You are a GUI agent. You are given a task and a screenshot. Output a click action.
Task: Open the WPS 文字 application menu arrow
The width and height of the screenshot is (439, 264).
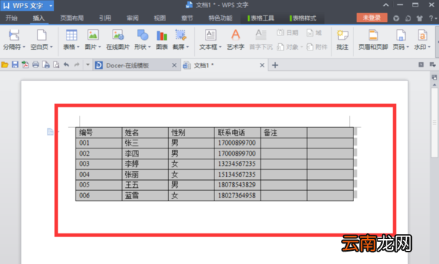click(50, 6)
